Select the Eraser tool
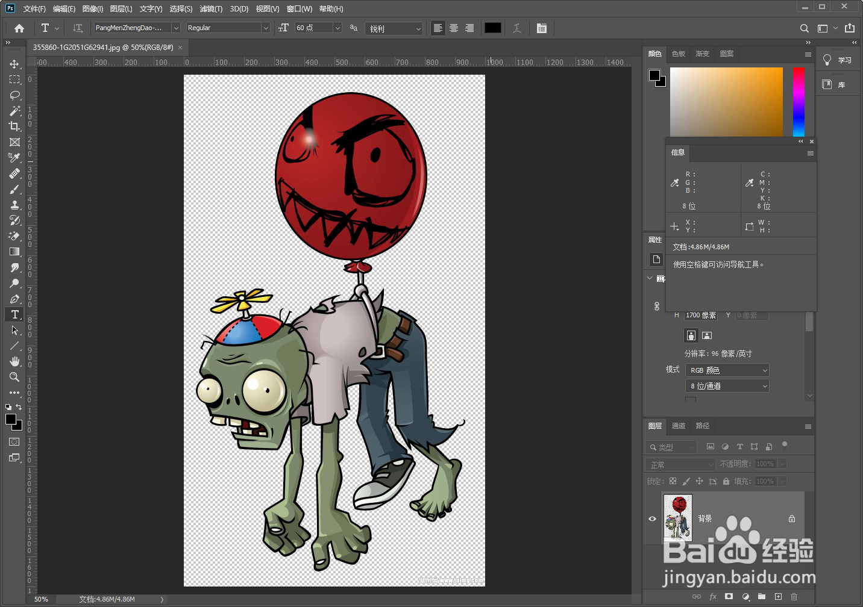This screenshot has width=863, height=607. point(14,236)
